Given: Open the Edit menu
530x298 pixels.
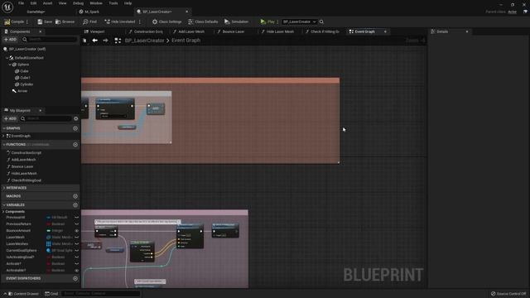Looking at the screenshot, I should [33, 3].
